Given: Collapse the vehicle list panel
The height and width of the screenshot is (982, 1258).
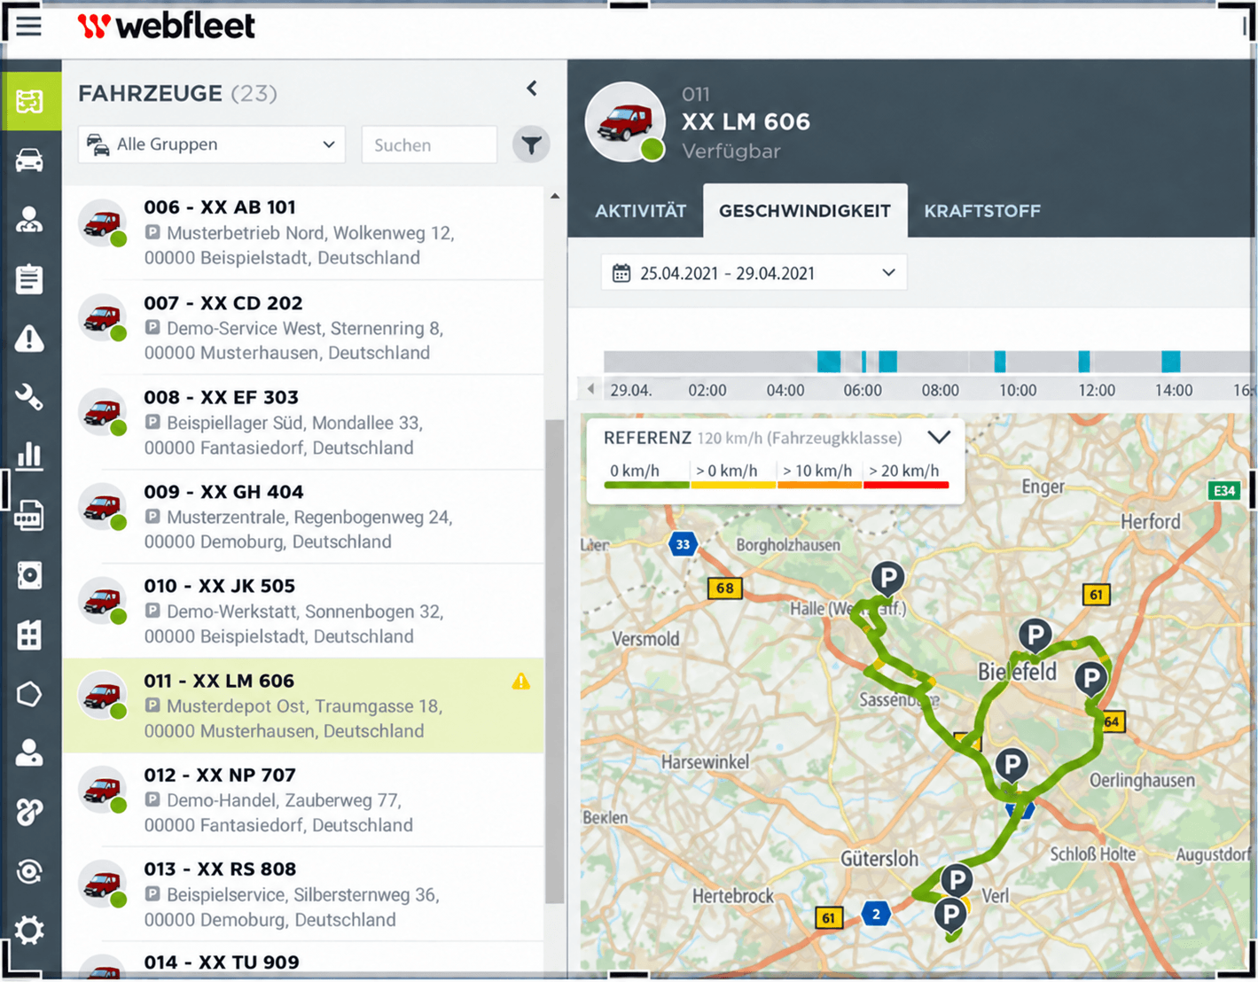Looking at the screenshot, I should [x=532, y=88].
